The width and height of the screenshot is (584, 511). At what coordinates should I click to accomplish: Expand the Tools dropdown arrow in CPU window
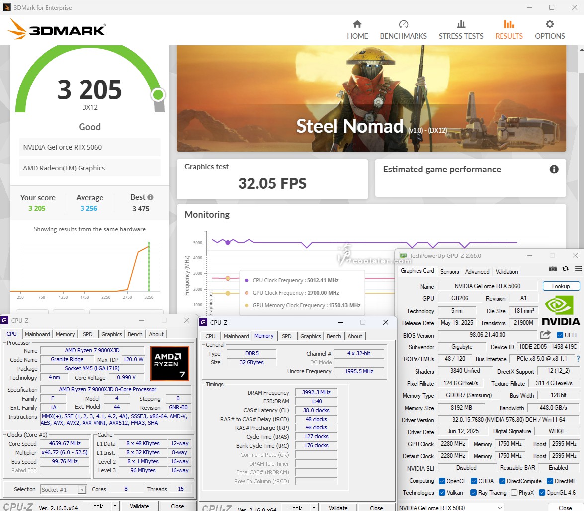point(115,506)
